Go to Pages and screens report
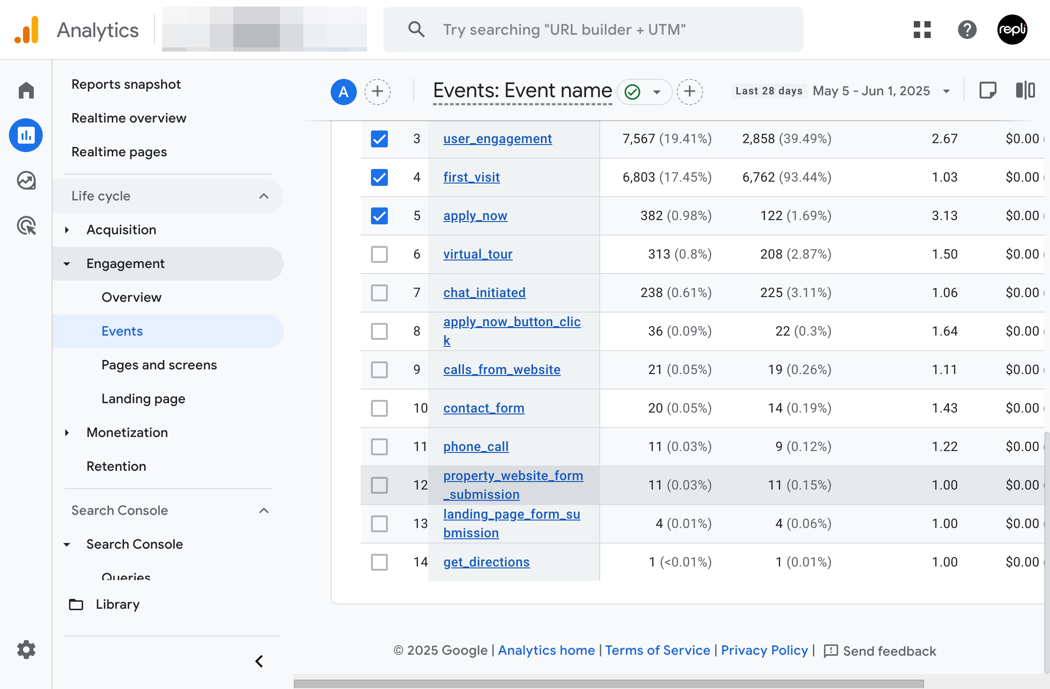This screenshot has height=689, width=1050. (x=159, y=365)
